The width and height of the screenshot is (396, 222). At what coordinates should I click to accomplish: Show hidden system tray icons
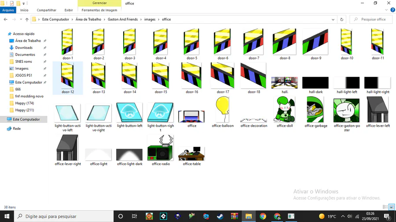[x=343, y=216]
